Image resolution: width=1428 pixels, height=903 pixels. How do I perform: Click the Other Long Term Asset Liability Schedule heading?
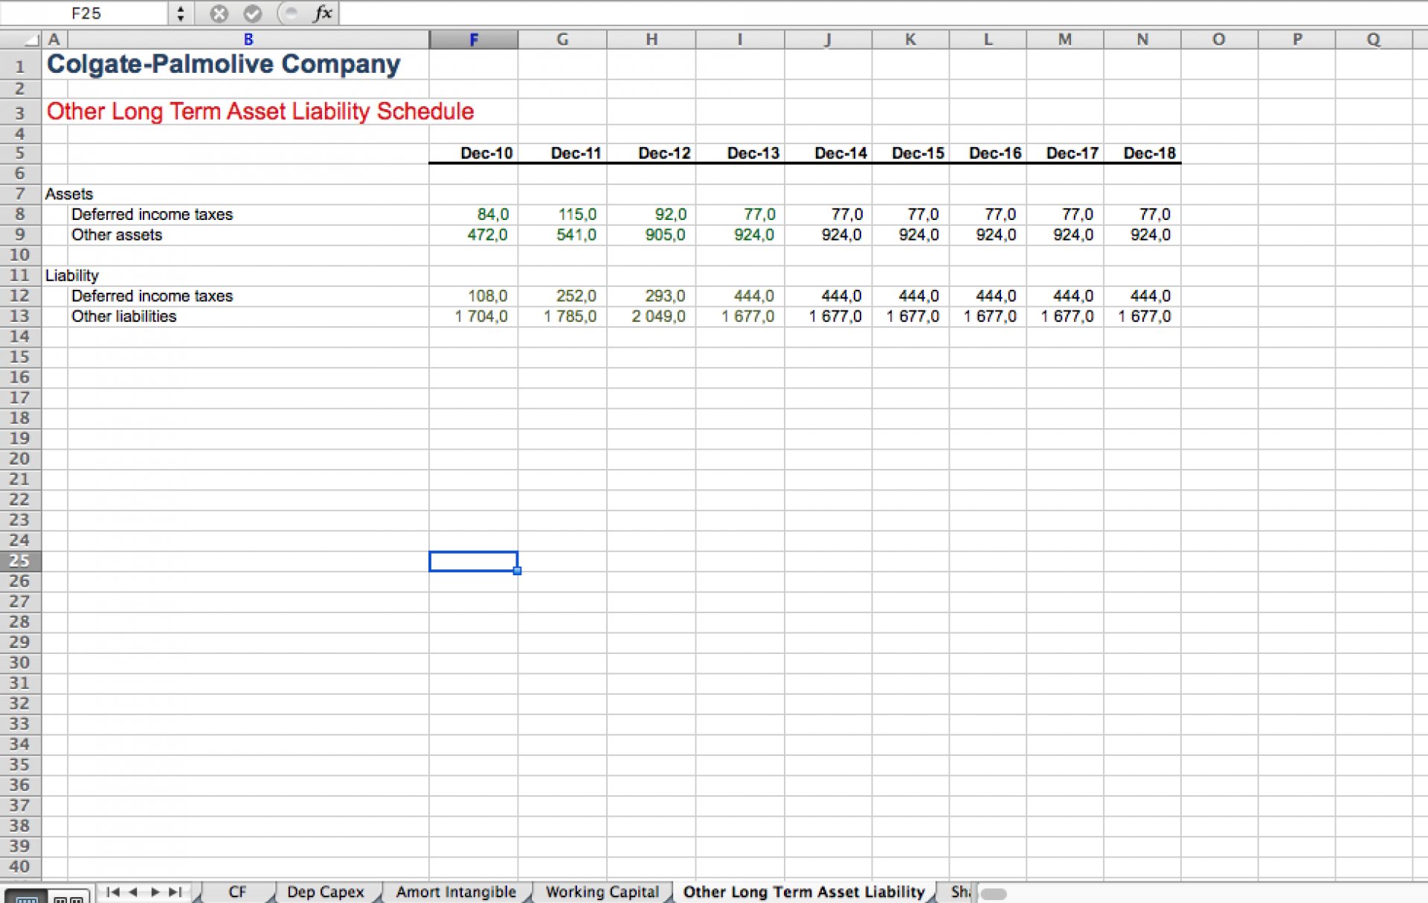click(260, 111)
